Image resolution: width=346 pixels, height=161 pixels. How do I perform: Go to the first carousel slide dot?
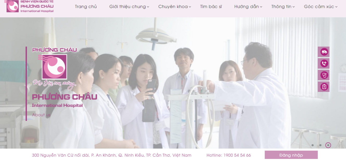click(x=312, y=145)
